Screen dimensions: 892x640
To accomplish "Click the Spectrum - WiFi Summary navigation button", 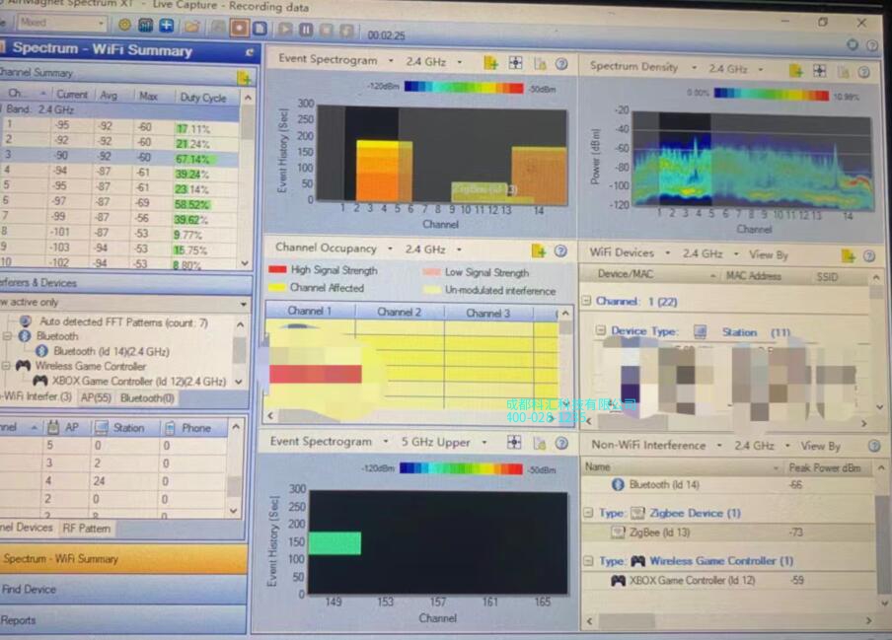I will click(123, 559).
